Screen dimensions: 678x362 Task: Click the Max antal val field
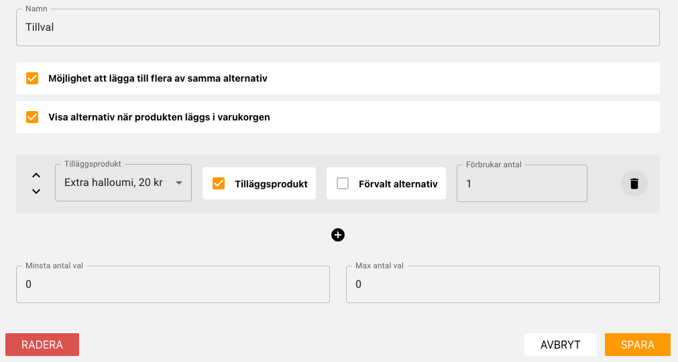503,284
